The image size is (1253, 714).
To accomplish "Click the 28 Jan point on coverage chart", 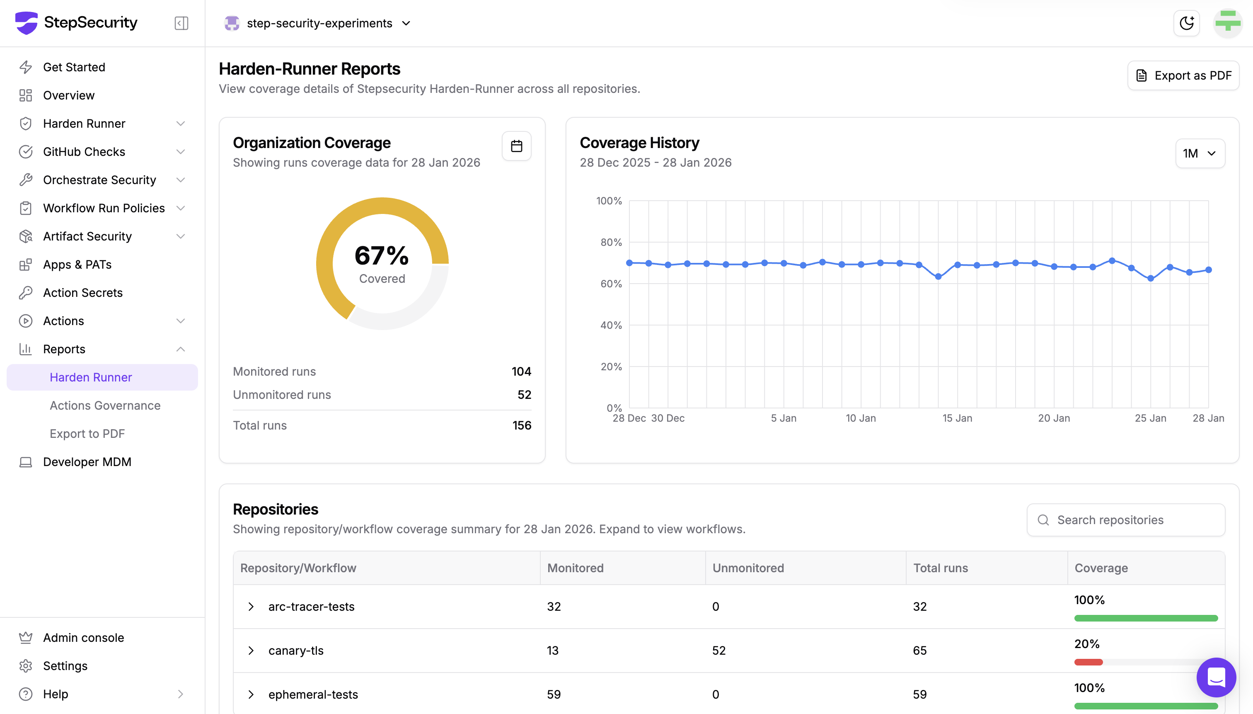I will (x=1208, y=270).
